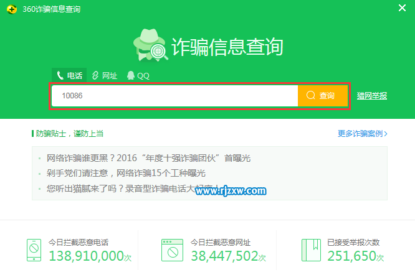
Task: Click the 360 logo icon in title bar
Action: 11,9
